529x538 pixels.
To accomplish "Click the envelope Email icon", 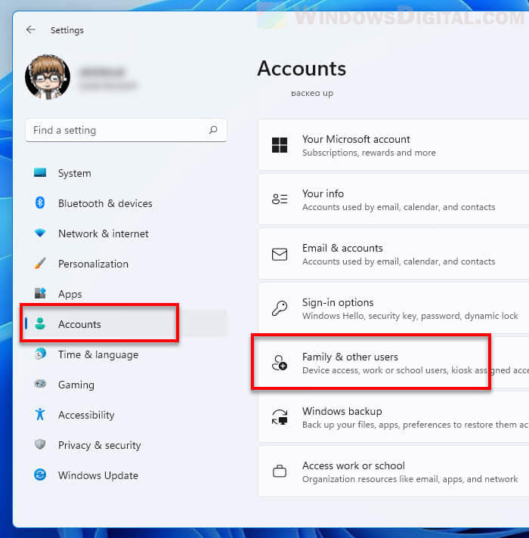I will pos(280,254).
